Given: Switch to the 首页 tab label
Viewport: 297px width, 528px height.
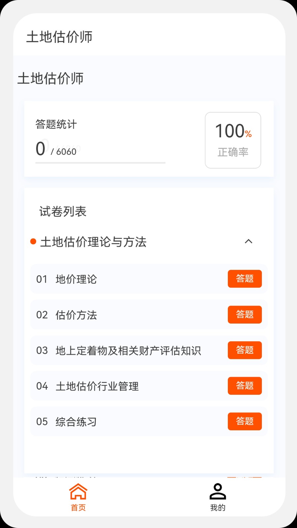Looking at the screenshot, I should tap(78, 508).
